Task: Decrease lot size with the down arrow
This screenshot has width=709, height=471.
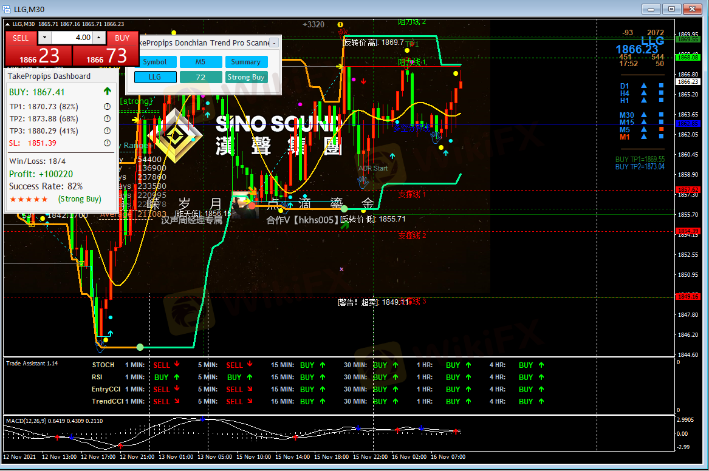Action: tap(44, 38)
